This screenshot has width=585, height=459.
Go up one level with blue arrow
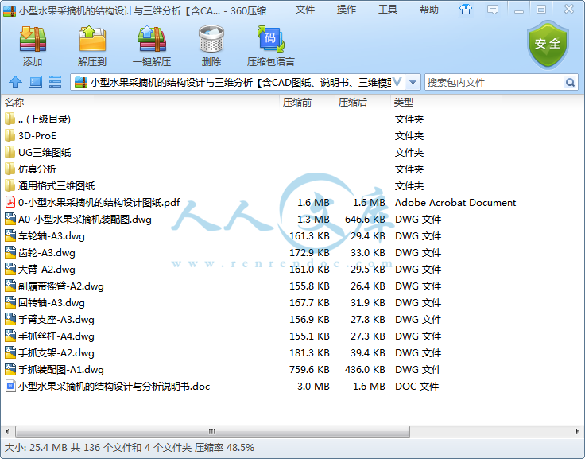point(15,82)
